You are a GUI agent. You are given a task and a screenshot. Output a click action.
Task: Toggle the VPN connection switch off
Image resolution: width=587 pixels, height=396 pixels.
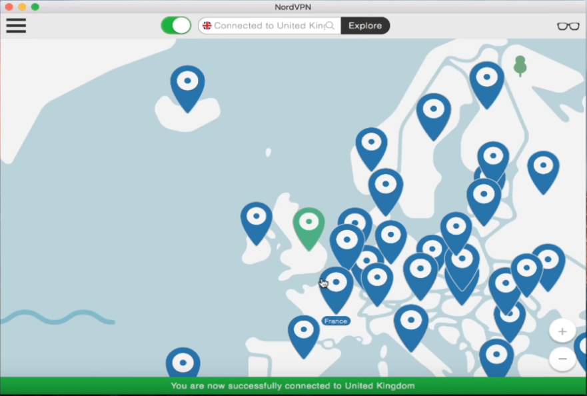coord(176,25)
